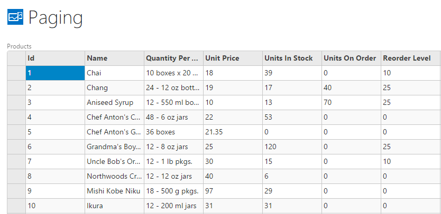The image size is (441, 214).
Task: Select the Aniseed Syrup name cell
Action: point(114,102)
